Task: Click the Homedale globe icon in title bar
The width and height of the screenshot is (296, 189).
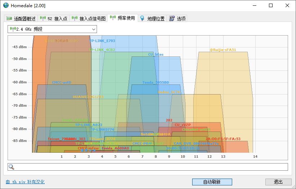Action: point(6,5)
